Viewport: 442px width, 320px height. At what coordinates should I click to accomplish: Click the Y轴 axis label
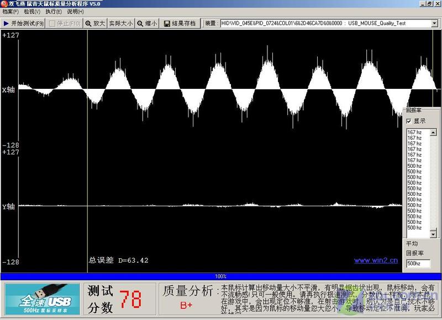coord(8,206)
